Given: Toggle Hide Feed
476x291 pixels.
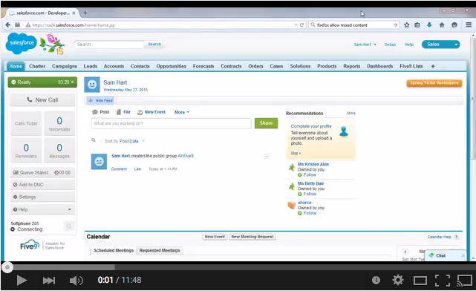Looking at the screenshot, I should coord(100,100).
